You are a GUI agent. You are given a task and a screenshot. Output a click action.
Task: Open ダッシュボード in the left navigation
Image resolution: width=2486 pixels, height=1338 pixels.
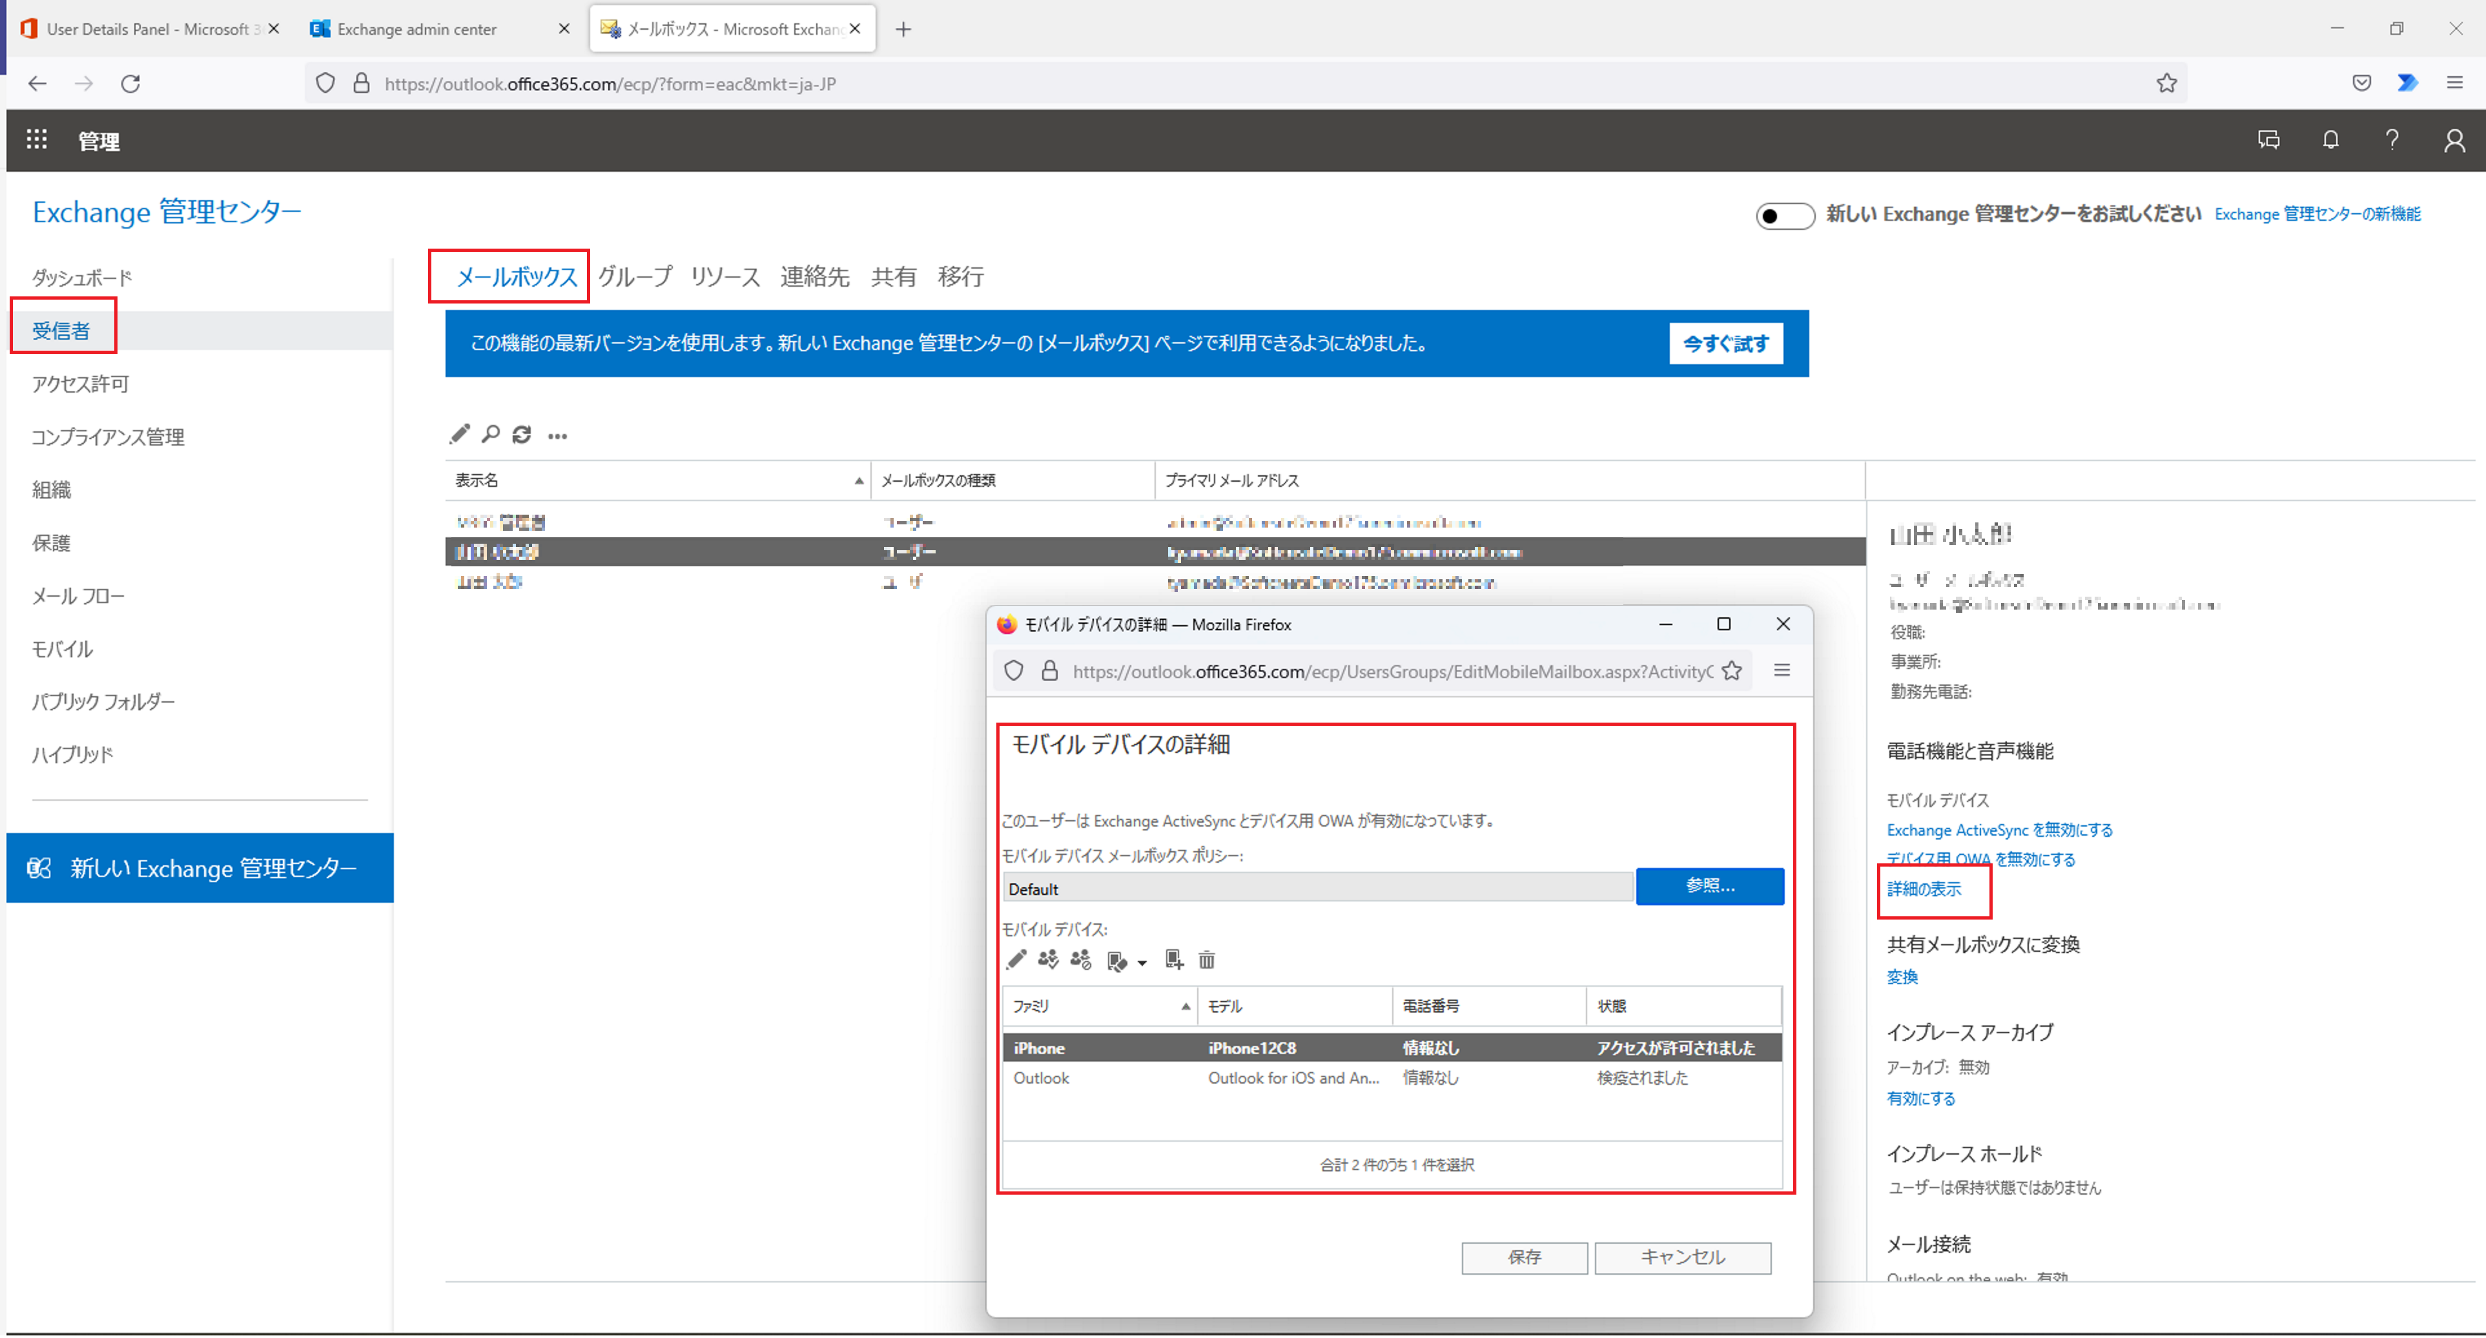[x=82, y=278]
